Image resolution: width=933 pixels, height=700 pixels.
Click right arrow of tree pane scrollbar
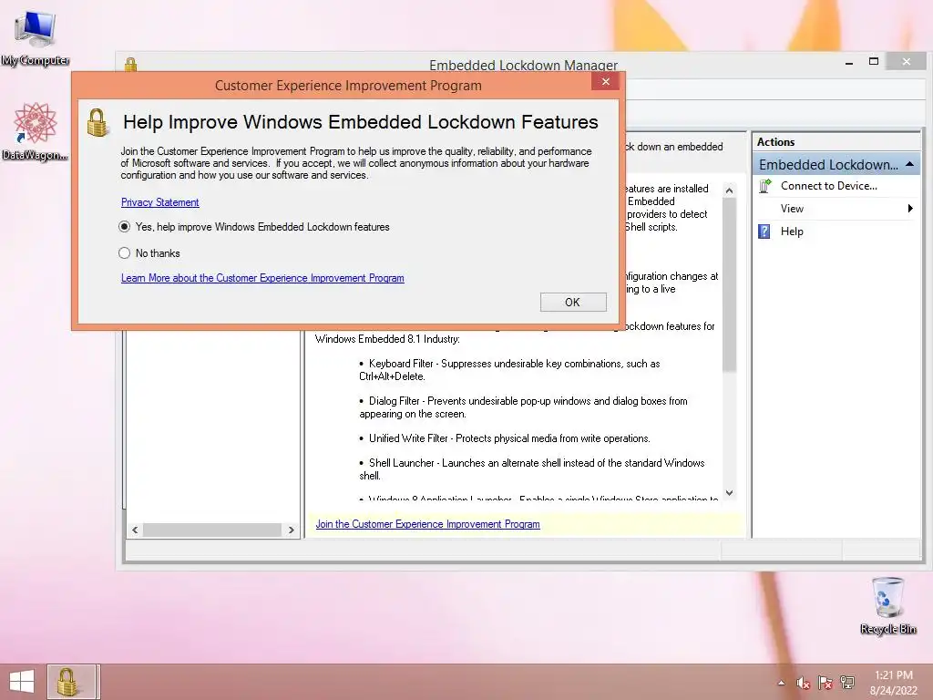click(291, 530)
